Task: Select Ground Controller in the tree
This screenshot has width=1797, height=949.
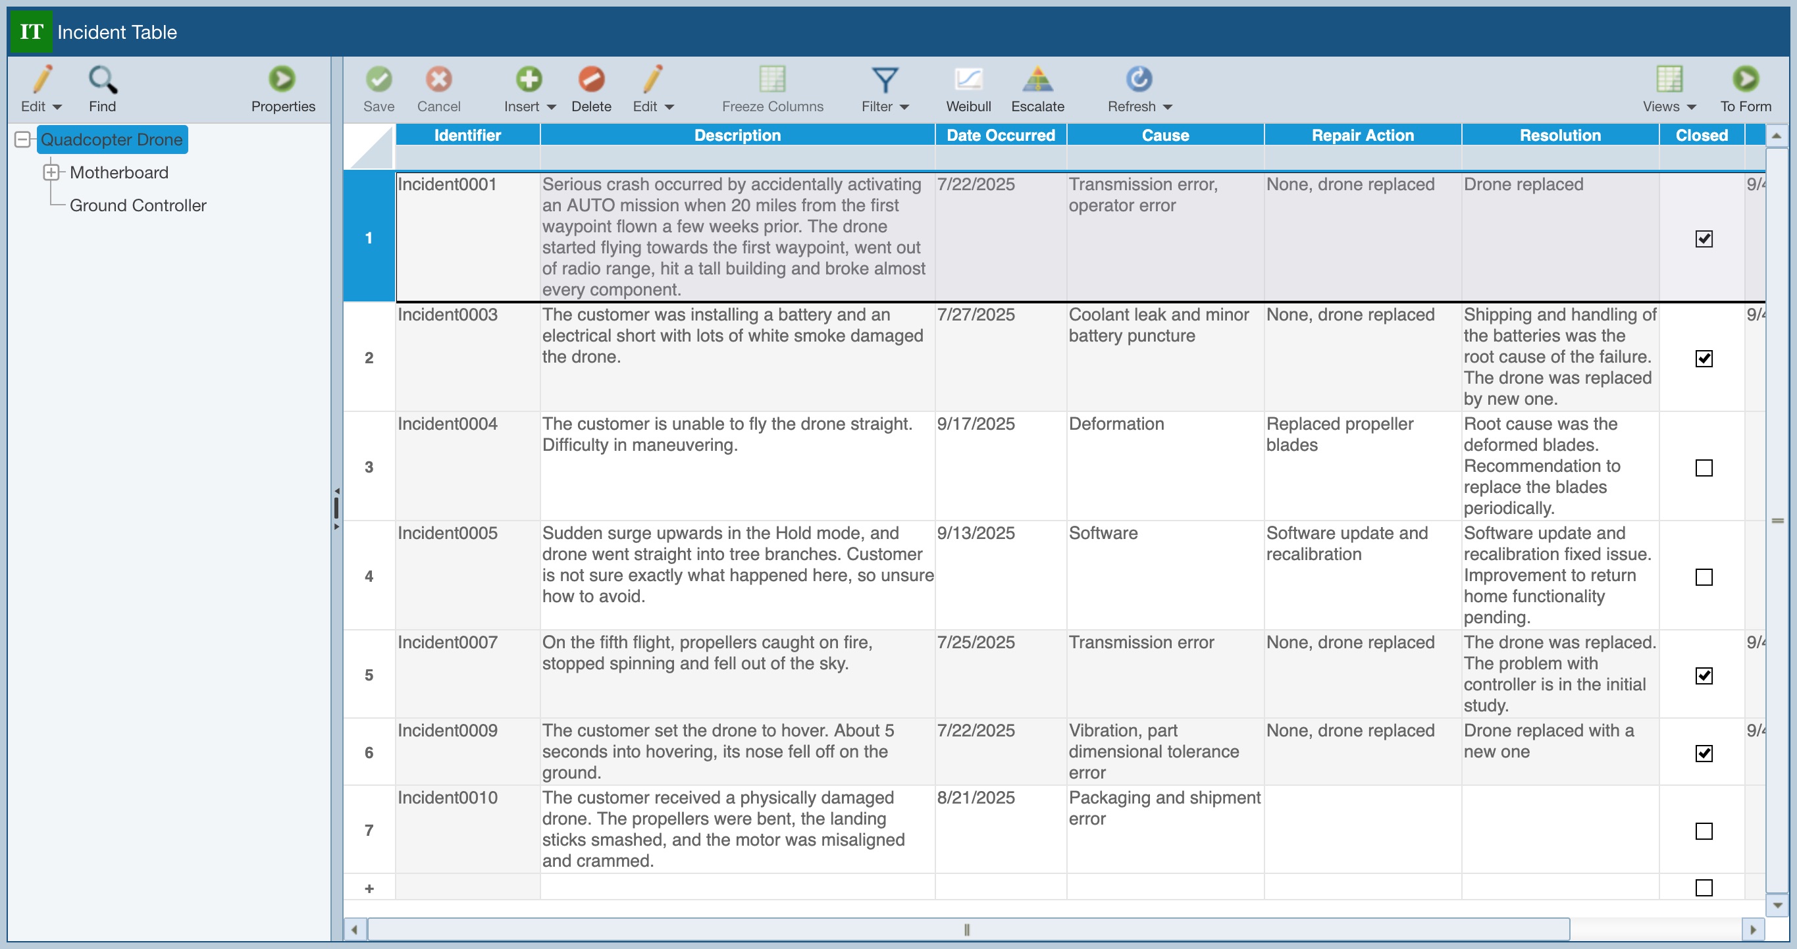Action: click(138, 206)
